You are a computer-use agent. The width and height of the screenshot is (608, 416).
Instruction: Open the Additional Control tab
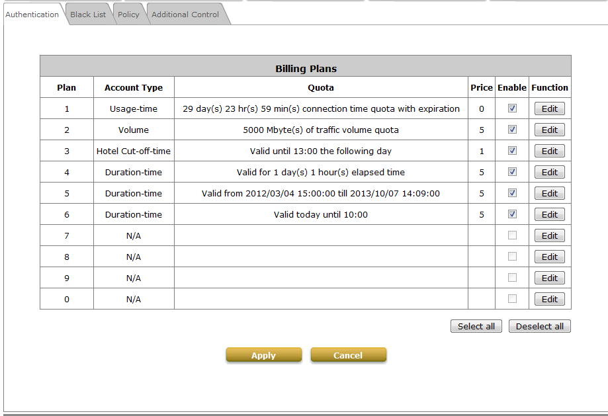click(185, 15)
